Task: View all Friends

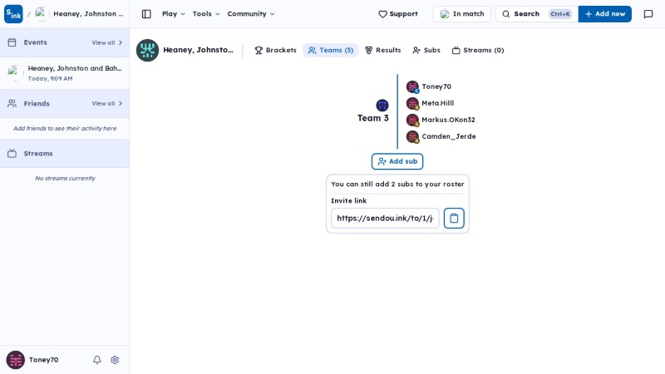Action: click(107, 103)
